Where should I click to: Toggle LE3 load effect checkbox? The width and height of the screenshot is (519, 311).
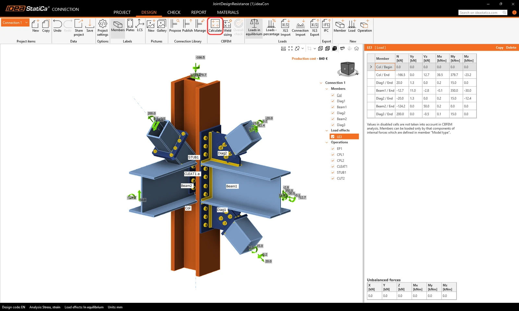coord(333,137)
